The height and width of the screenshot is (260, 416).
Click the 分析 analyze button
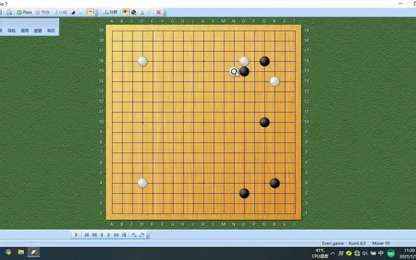110,12
